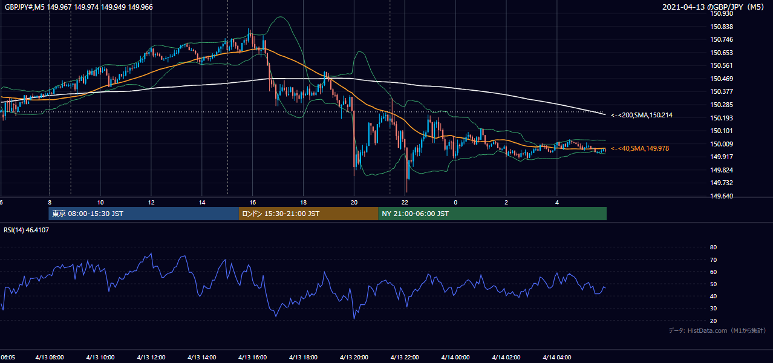Click price level 149.824 on the axis
Image resolution: width=773 pixels, height=363 pixels.
721,170
